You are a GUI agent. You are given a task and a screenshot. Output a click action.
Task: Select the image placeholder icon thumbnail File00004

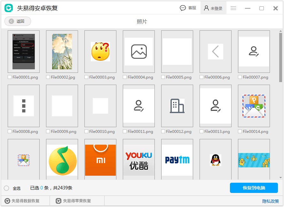click(x=139, y=51)
